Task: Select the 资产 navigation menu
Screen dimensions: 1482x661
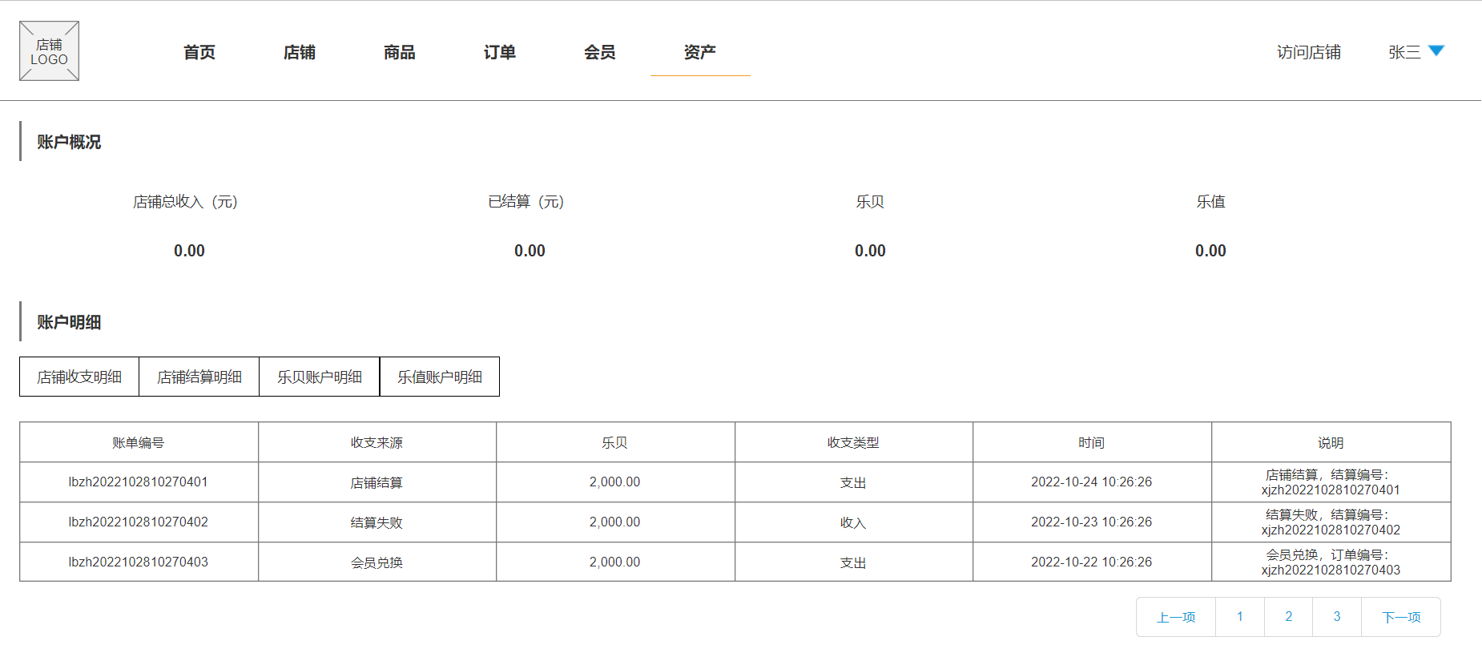Action: 700,52
